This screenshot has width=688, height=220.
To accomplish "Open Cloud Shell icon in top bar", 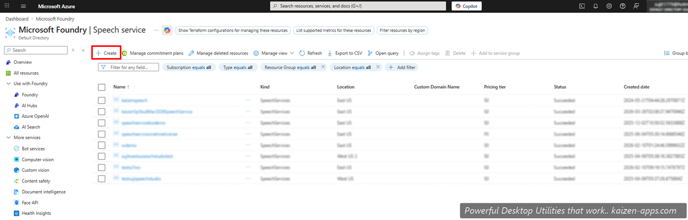I will (582, 6).
